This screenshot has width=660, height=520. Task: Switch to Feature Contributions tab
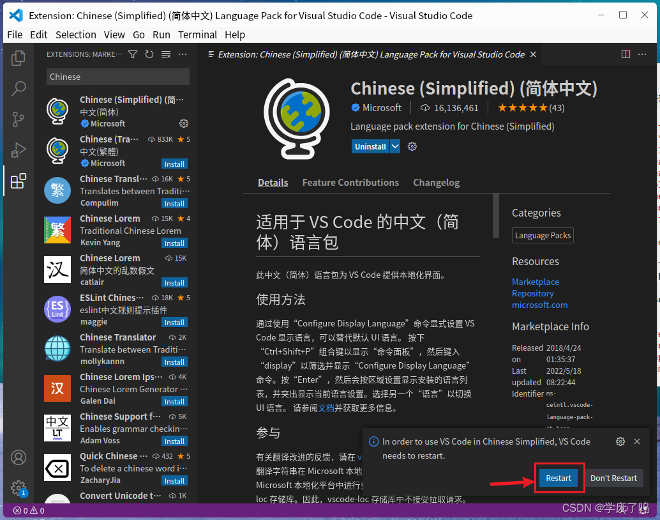point(350,183)
